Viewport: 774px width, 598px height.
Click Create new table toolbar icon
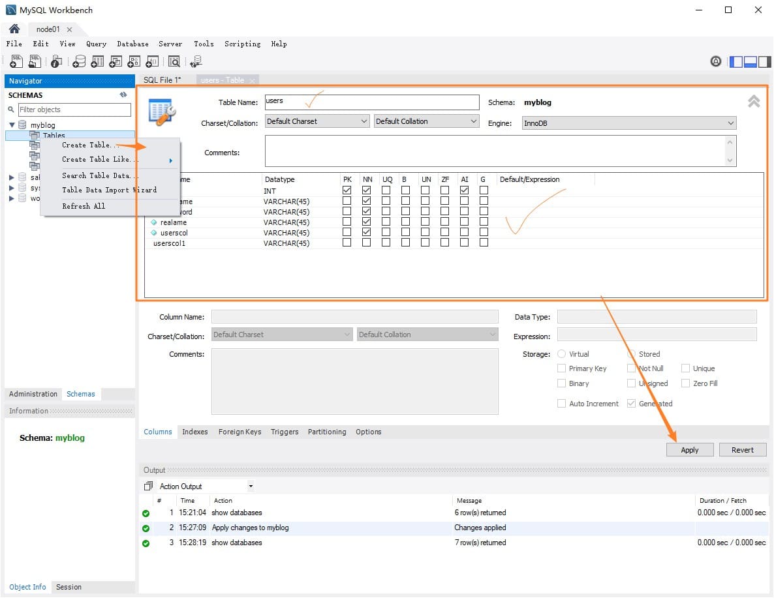click(97, 61)
